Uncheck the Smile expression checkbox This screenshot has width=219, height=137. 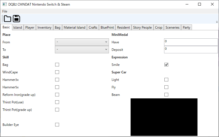tap(166, 65)
